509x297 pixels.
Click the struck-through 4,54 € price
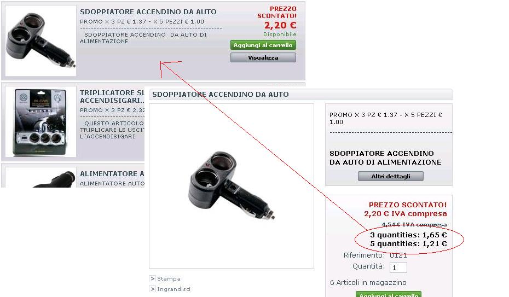(414, 224)
